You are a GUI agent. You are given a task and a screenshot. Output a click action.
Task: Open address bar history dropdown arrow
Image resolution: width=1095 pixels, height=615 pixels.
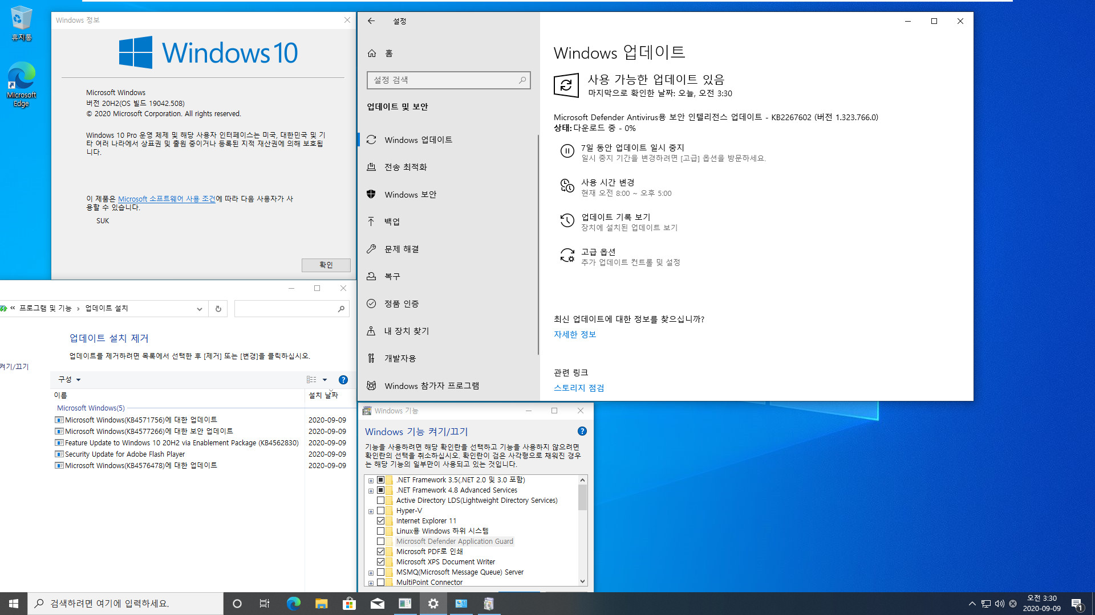[x=199, y=309]
